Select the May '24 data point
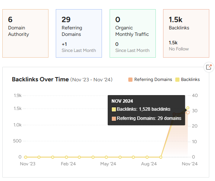 [x=106, y=157]
